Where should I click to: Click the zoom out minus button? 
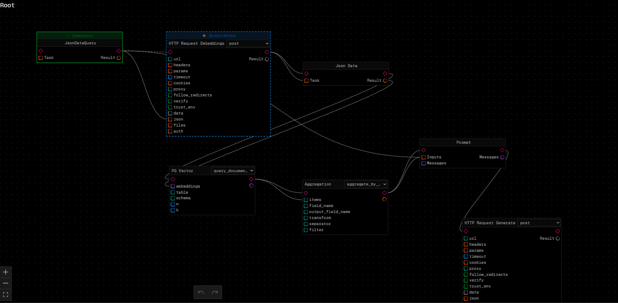click(6, 283)
